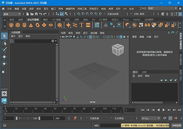Select the Move tool in the toolbox

[4, 57]
